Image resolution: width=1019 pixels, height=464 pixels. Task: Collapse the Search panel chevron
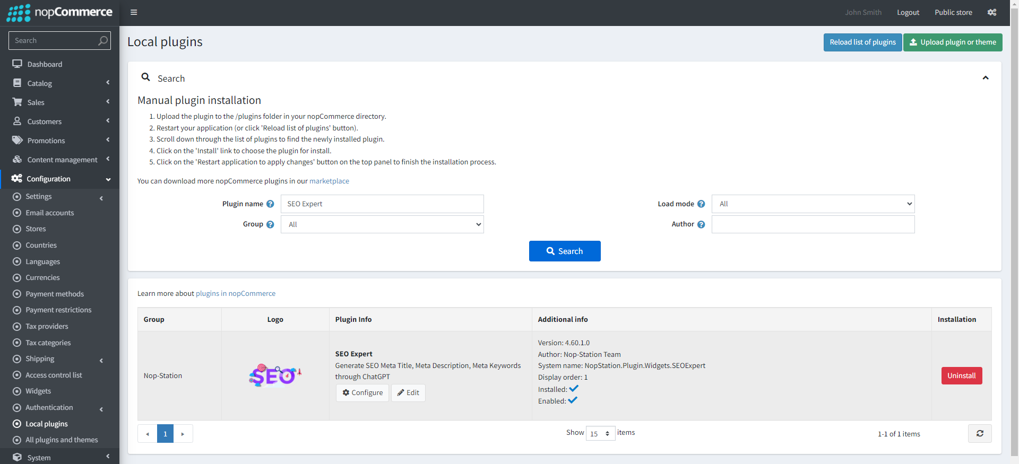986,78
